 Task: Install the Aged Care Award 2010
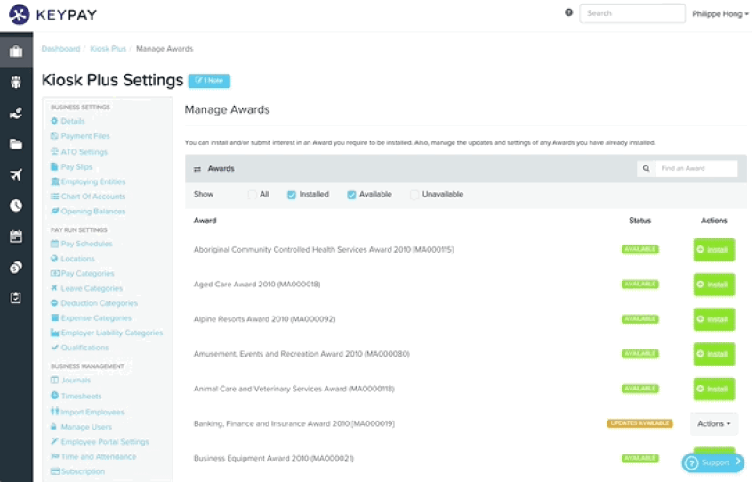(713, 285)
